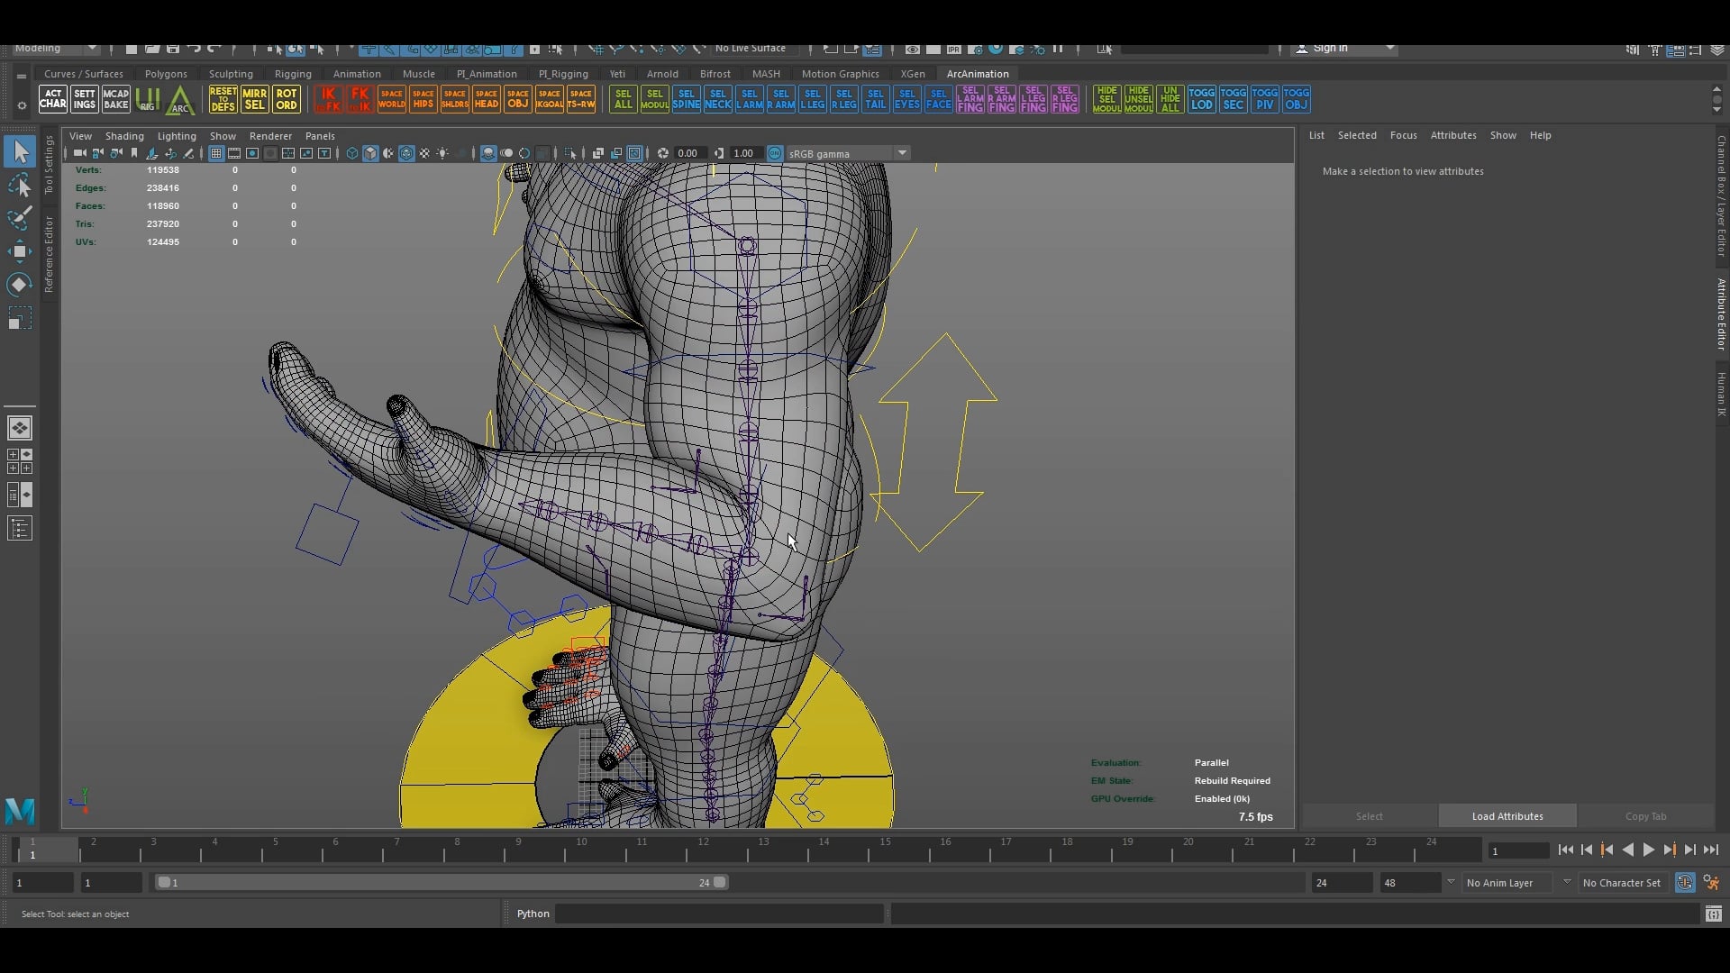
Task: Toggle secondary controls with TOGG SEC
Action: (1233, 99)
